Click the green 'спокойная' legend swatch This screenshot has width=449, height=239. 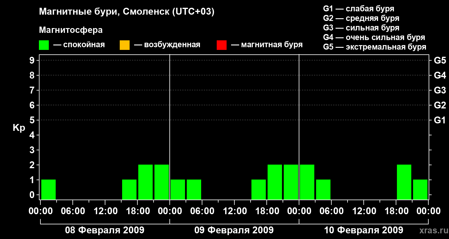click(44, 45)
